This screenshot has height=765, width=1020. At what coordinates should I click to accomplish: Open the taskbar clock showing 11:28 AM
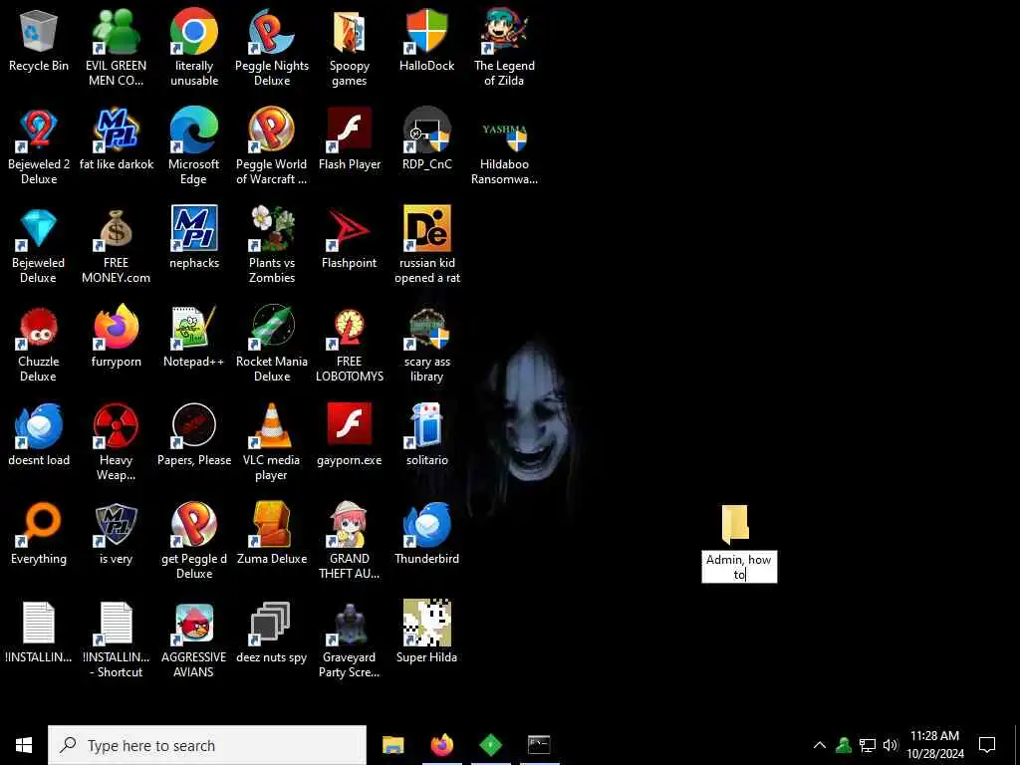point(934,745)
